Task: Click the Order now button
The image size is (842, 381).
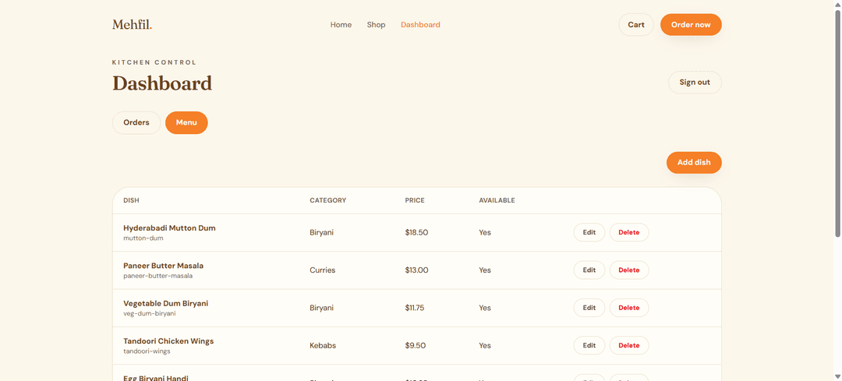Action: coord(691,25)
